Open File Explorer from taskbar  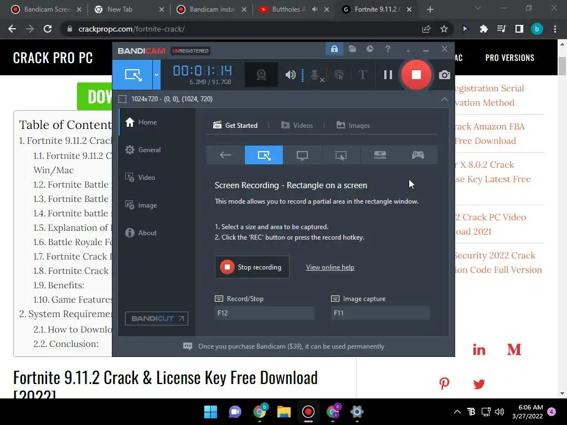[x=284, y=412]
